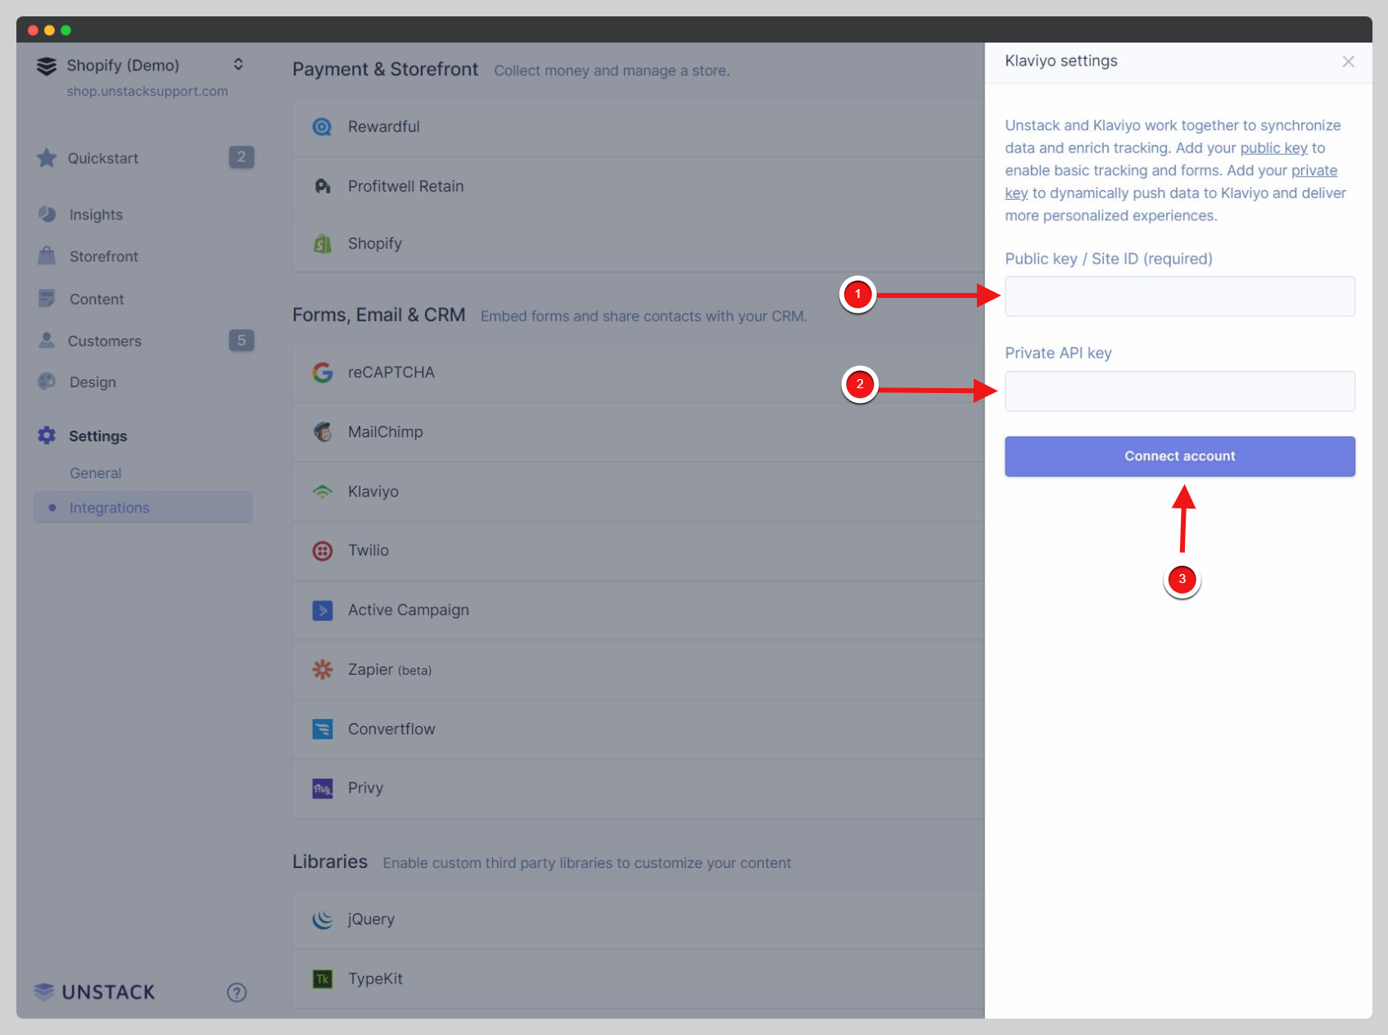Close the Klaviyo settings panel
The width and height of the screenshot is (1388, 1035).
[1348, 61]
